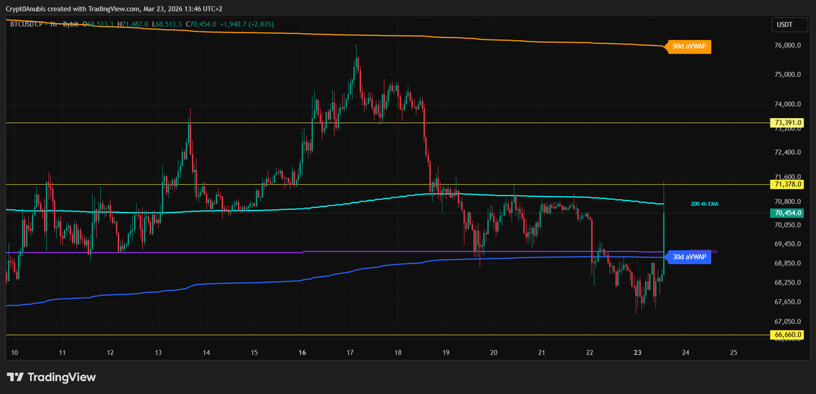
Task: Click bold date 23 on the time axis
Action: [x=638, y=353]
